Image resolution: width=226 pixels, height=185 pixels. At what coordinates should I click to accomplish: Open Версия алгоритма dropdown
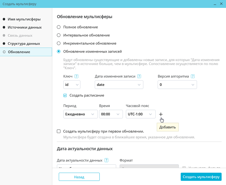click(177, 85)
